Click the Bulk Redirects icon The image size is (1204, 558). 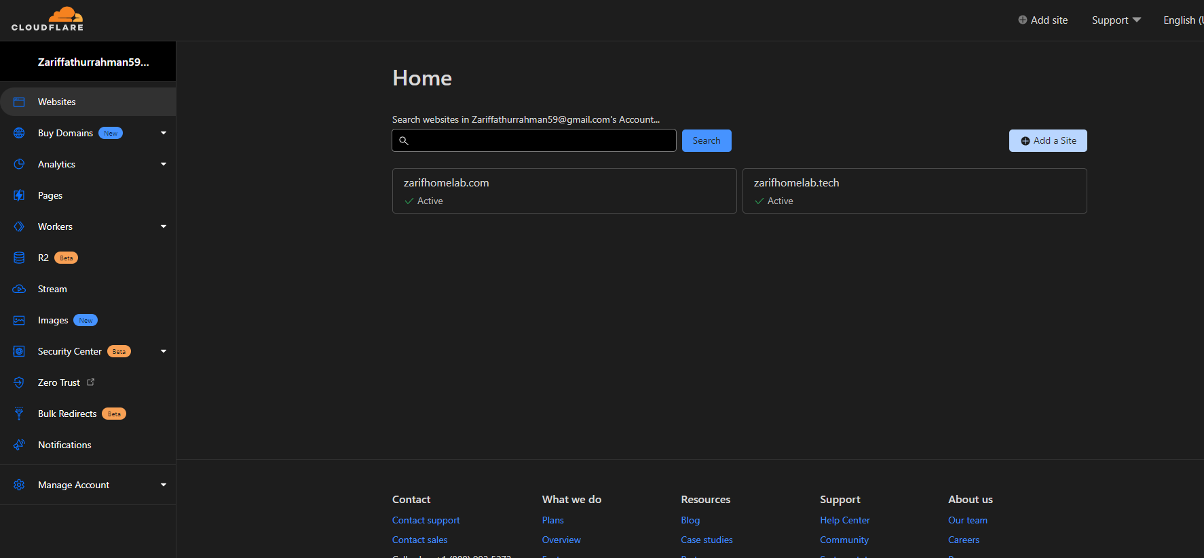pyautogui.click(x=19, y=414)
